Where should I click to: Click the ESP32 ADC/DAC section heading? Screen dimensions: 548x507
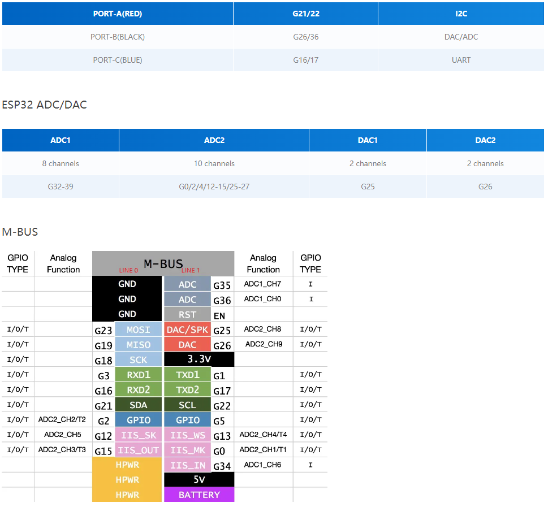pyautogui.click(x=45, y=105)
